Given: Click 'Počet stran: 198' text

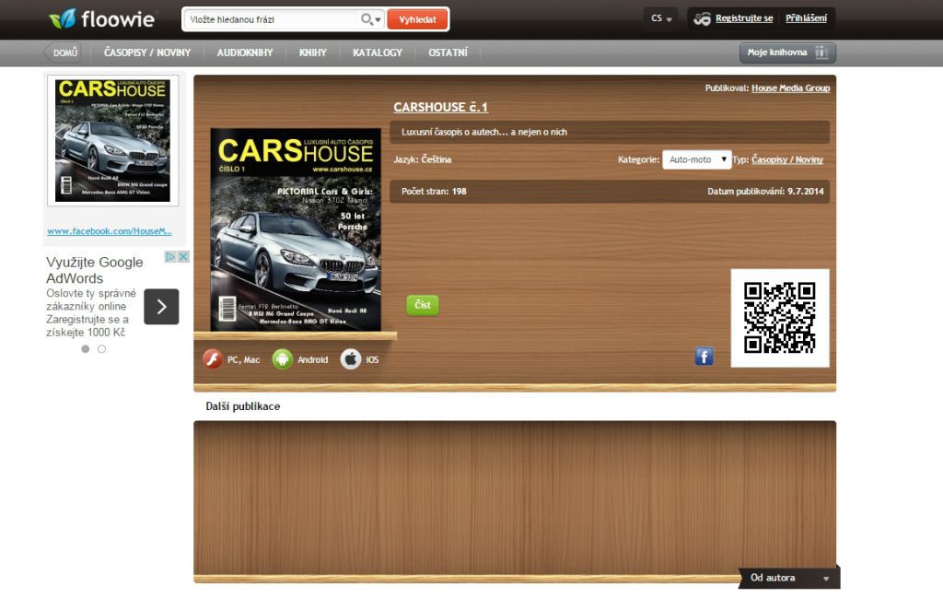Looking at the screenshot, I should 435,192.
